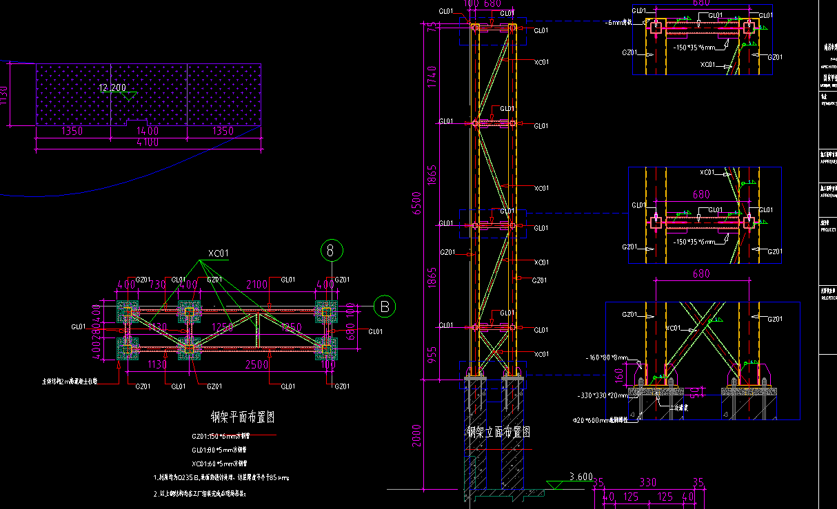Select the 1740 vertical dimension
This screenshot has width=837, height=509.
pyautogui.click(x=432, y=76)
